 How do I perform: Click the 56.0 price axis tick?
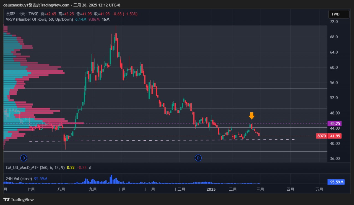pyautogui.click(x=334, y=82)
